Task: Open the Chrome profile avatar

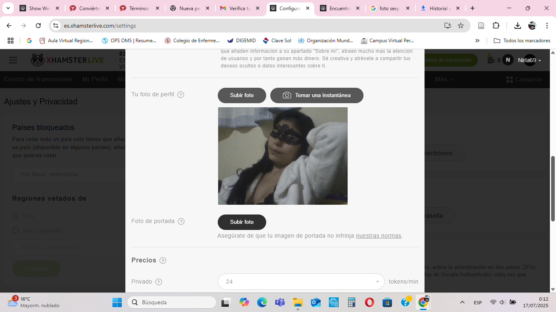Action: pos(532,26)
